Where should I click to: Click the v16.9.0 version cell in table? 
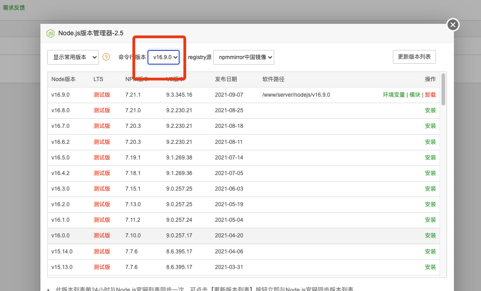61,95
